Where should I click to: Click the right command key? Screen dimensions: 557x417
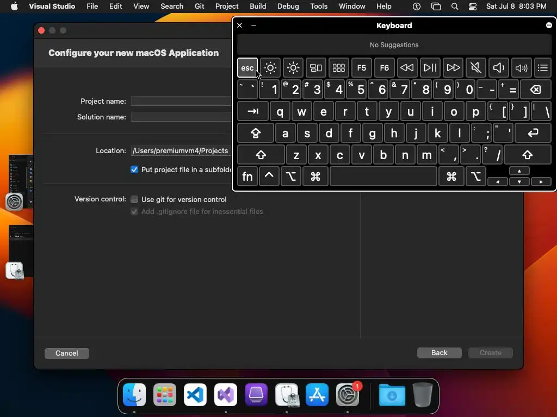(x=451, y=176)
